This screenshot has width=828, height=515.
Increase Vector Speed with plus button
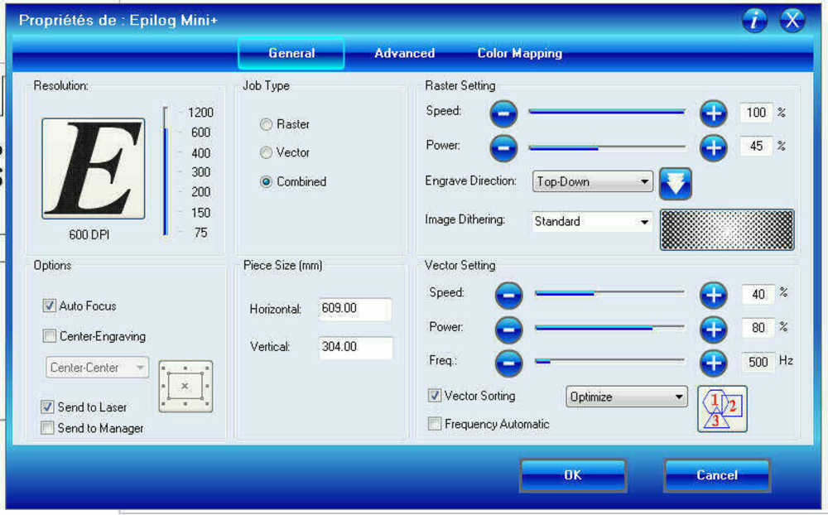click(x=714, y=295)
